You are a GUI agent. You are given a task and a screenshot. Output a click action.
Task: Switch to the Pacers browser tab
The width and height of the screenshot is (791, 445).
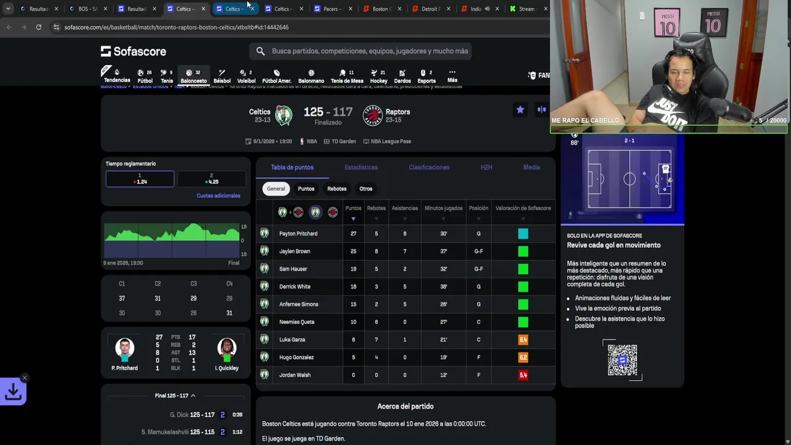point(331,9)
